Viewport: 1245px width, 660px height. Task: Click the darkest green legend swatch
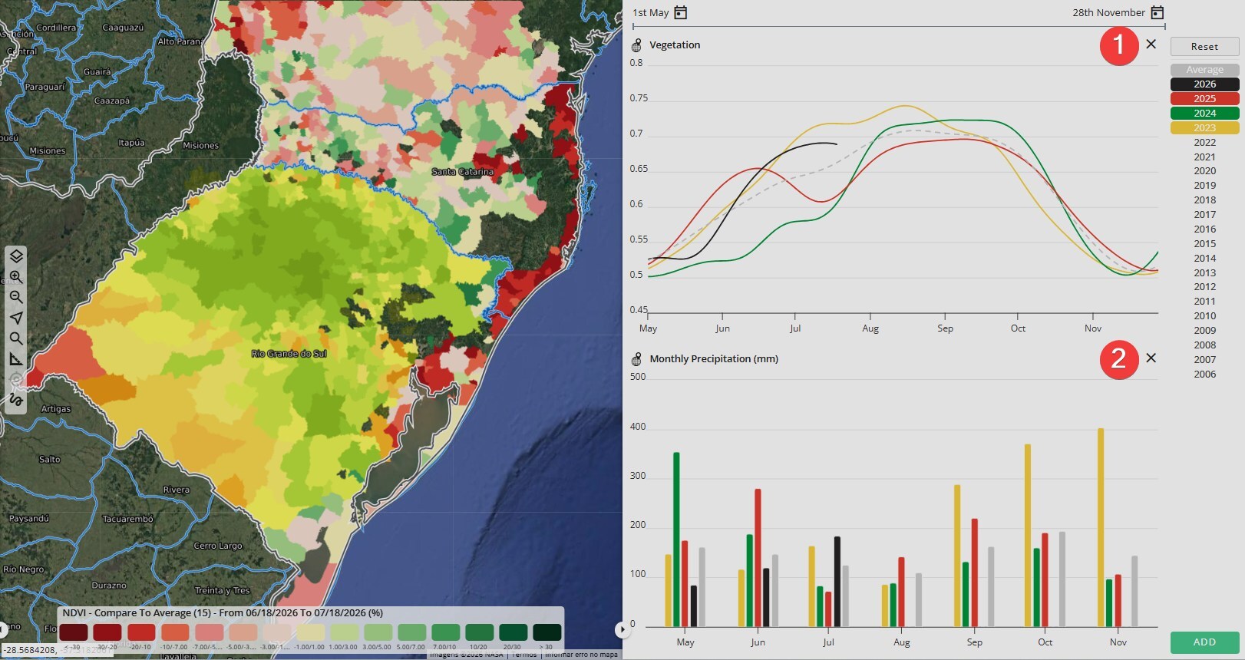pos(547,632)
